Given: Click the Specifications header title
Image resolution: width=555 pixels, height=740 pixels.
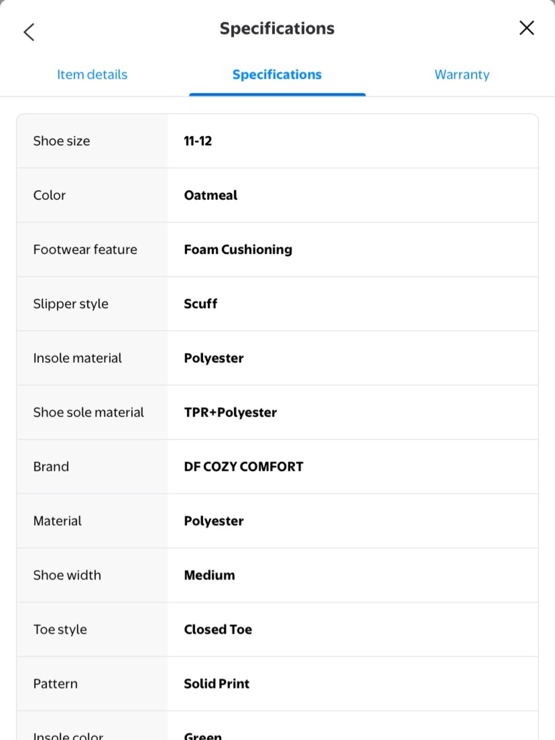Looking at the screenshot, I should pyautogui.click(x=277, y=28).
